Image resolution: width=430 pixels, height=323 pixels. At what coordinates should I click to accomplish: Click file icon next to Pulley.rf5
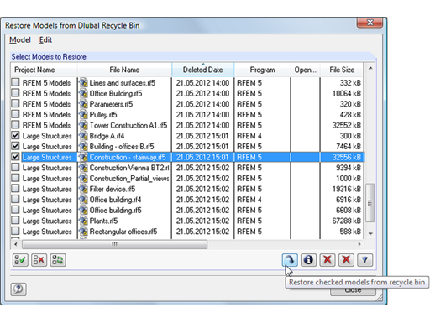83,115
